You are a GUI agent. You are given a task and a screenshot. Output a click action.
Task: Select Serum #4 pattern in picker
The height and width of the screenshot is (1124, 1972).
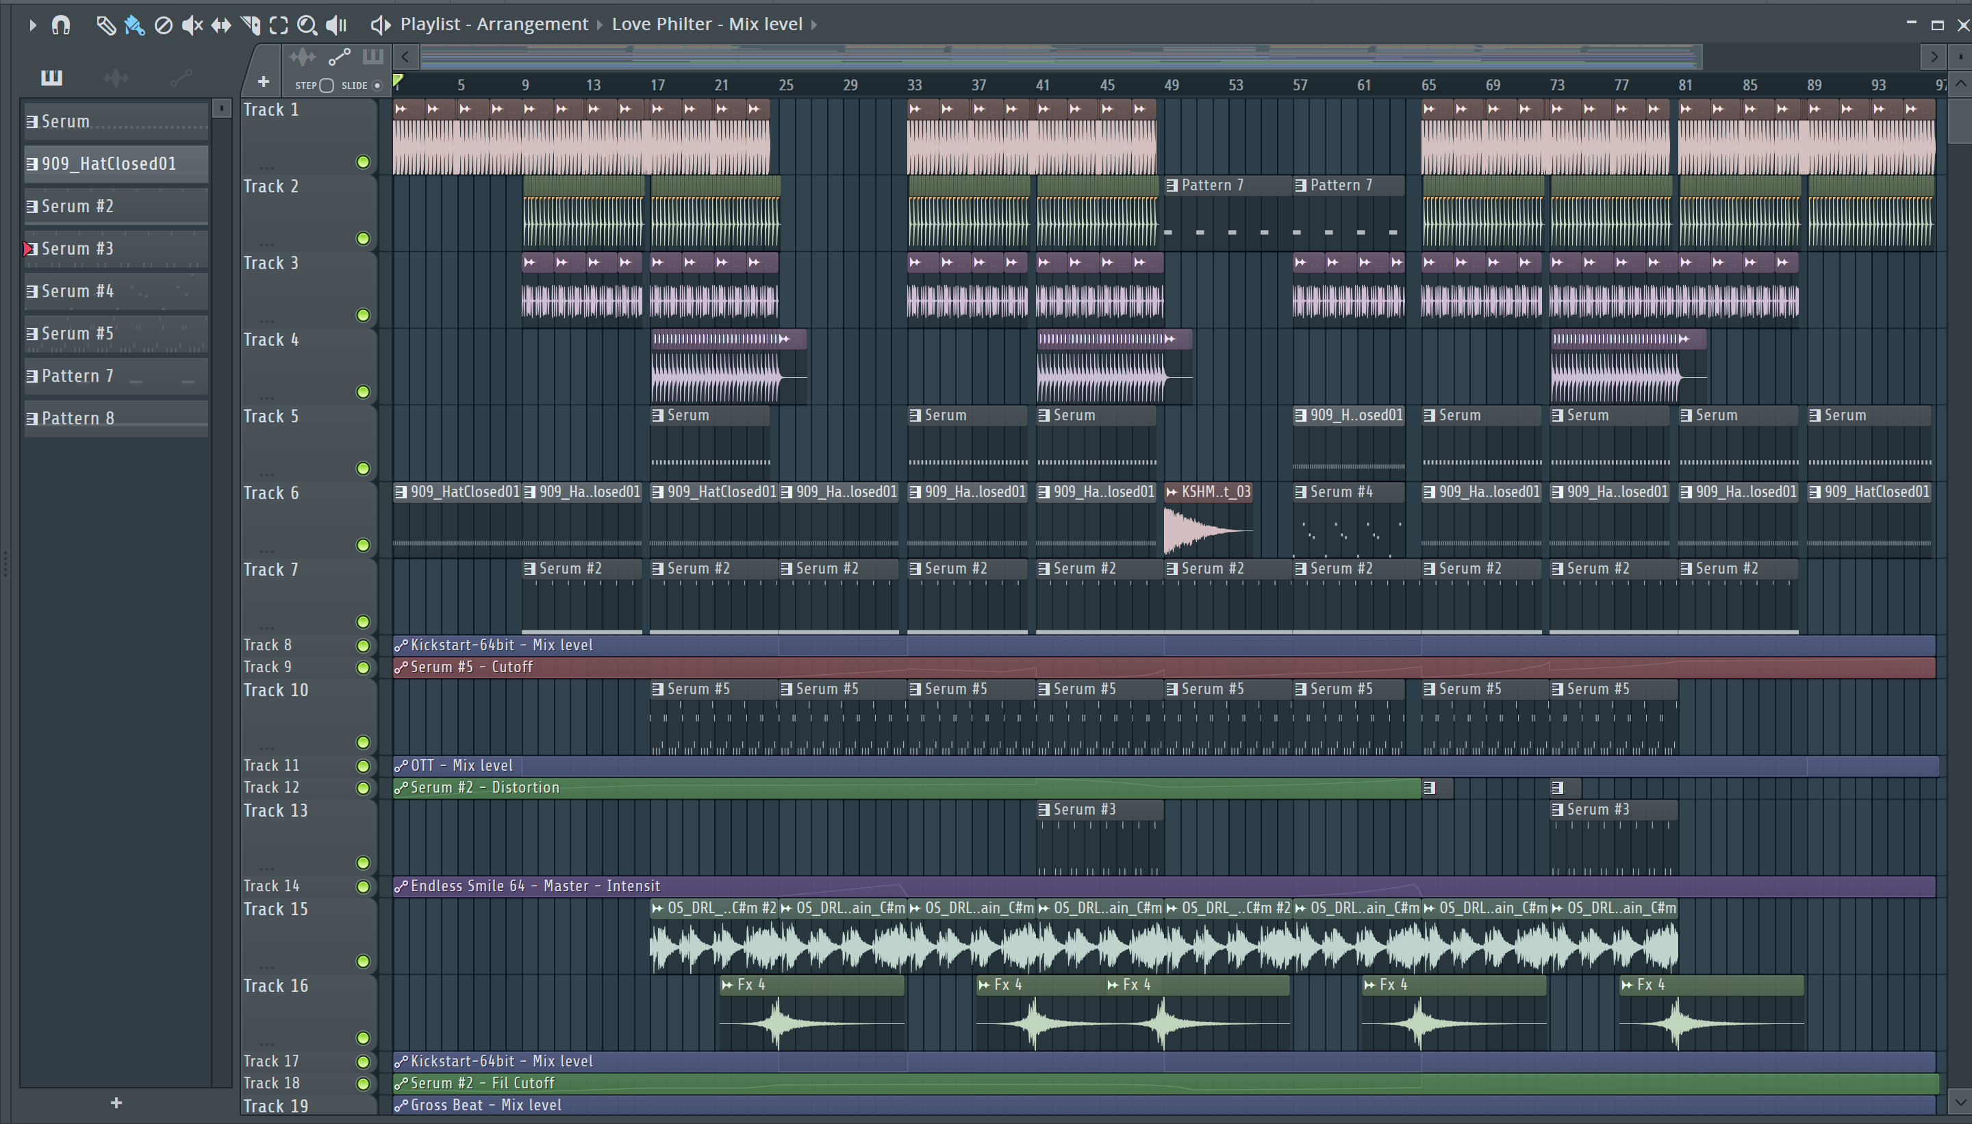116,291
